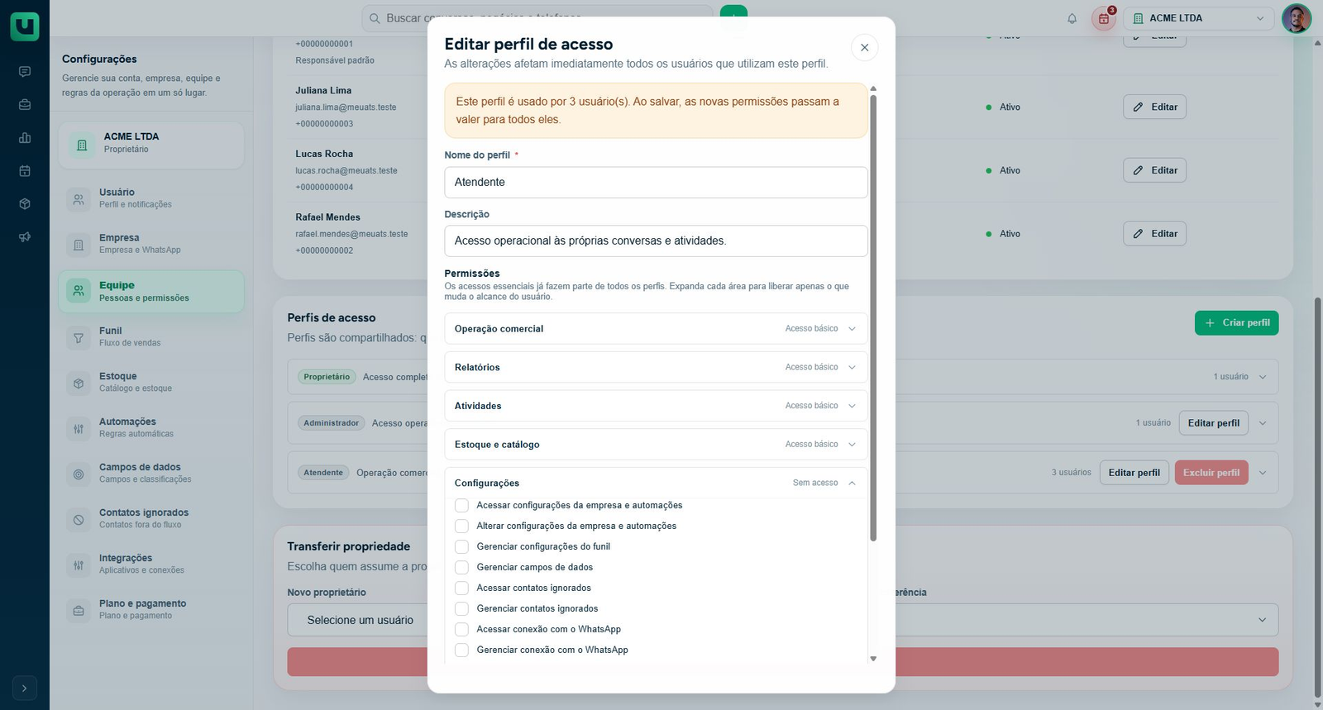Image resolution: width=1323 pixels, height=710 pixels.
Task: Click the search magnifier icon in top bar
Action: (x=375, y=18)
